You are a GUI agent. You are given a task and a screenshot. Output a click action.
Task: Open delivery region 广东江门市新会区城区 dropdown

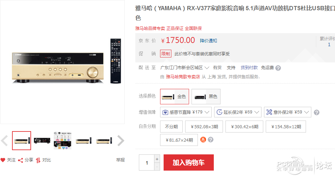(x=184, y=68)
